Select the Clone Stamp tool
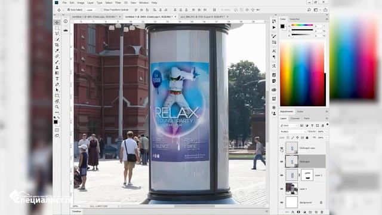The height and width of the screenshot is (215, 382). pos(57,67)
